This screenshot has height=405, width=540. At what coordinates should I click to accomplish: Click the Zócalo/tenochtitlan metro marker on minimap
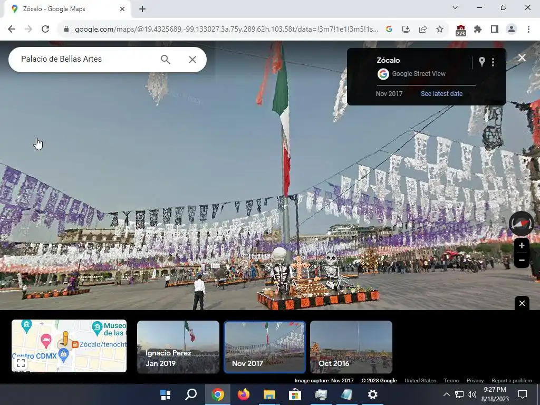click(75, 344)
